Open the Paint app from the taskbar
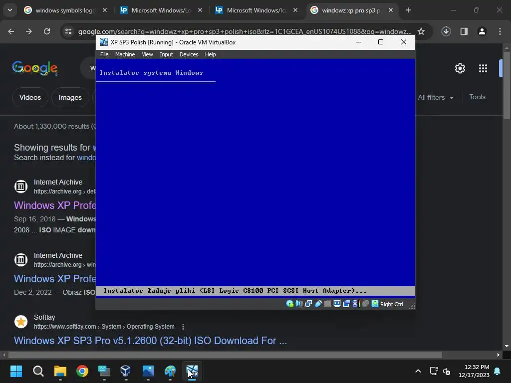Viewport: 511px width, 383px height. click(170, 371)
